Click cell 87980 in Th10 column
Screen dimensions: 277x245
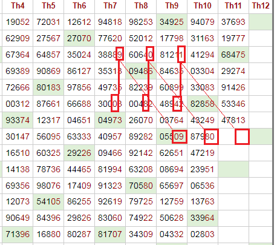tap(203, 136)
